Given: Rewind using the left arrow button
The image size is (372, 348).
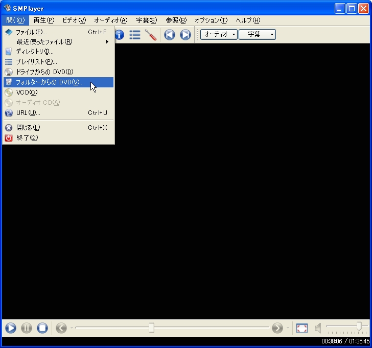Looking at the screenshot, I should tap(61, 328).
